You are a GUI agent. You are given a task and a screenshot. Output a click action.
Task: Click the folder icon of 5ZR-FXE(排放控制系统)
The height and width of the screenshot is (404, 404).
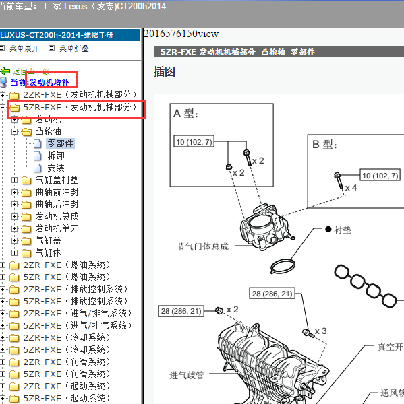(x=14, y=302)
